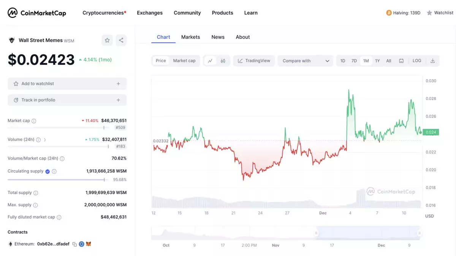Select the 7D time range
456x256 pixels.
pyautogui.click(x=354, y=61)
